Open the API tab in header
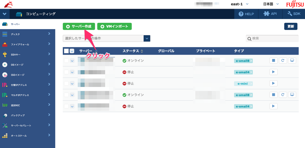Viewport: 305px width, 148px height. click(x=270, y=14)
